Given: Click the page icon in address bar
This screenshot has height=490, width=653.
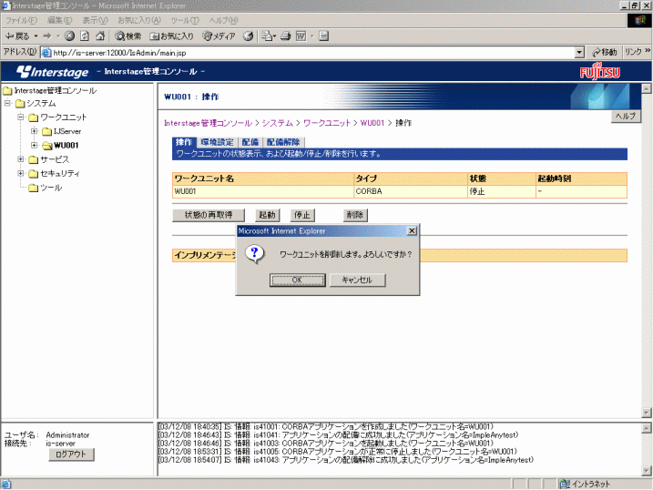Looking at the screenshot, I should coord(46,53).
